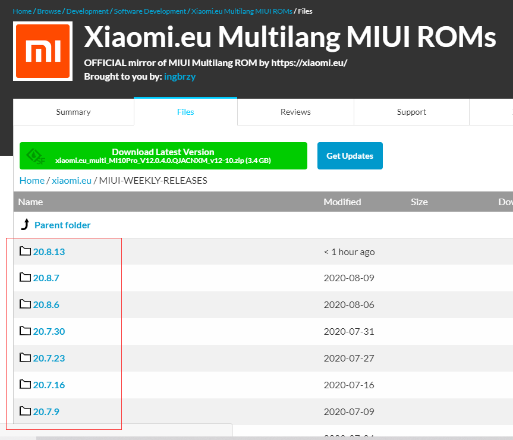Click the 2020-07-27 modified date
Image resolution: width=513 pixels, height=440 pixels.
(x=349, y=358)
